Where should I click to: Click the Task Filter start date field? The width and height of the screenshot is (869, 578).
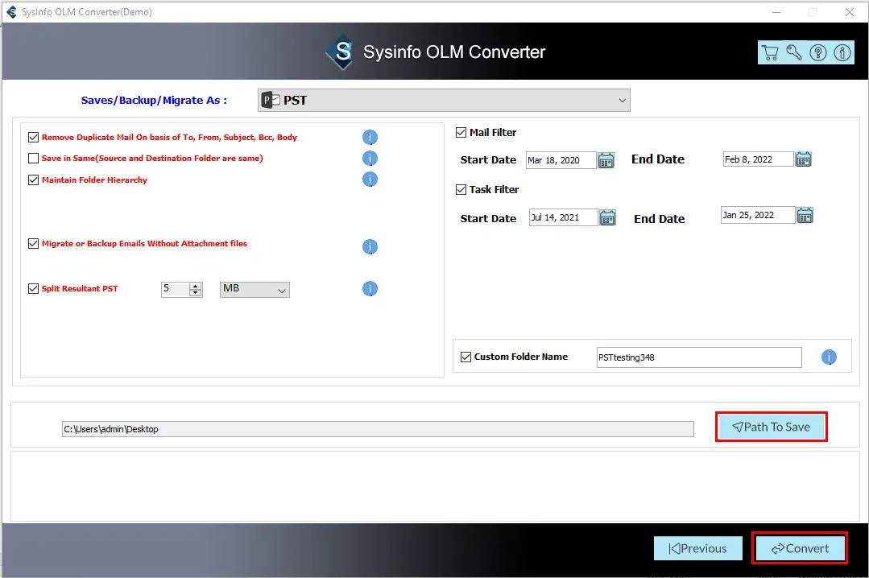click(x=564, y=217)
